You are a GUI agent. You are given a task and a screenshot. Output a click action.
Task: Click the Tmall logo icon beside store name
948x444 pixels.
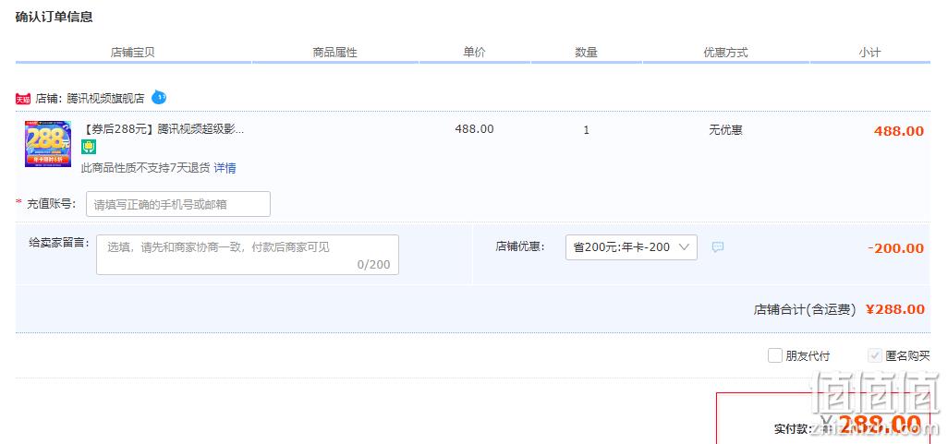[23, 99]
